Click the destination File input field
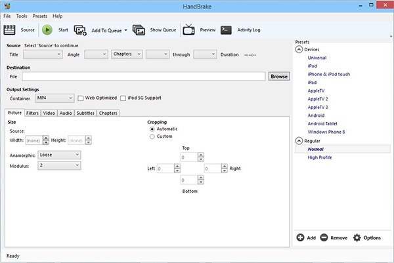 tap(143, 76)
